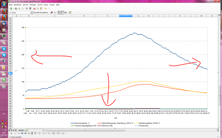Select the freeform line drawing tool
The image size is (222, 138).
[29, 133]
